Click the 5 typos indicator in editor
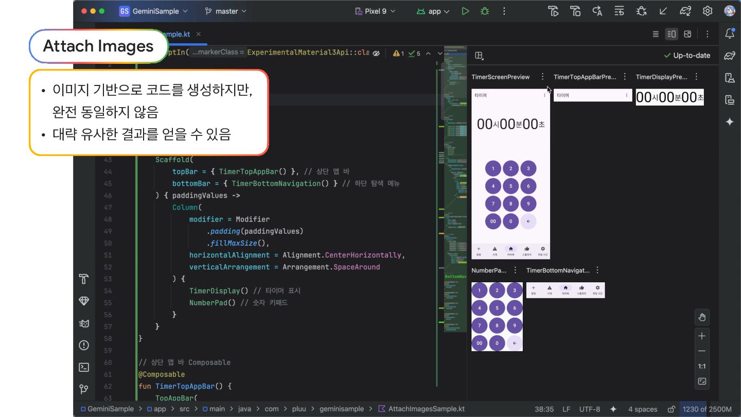 point(414,53)
